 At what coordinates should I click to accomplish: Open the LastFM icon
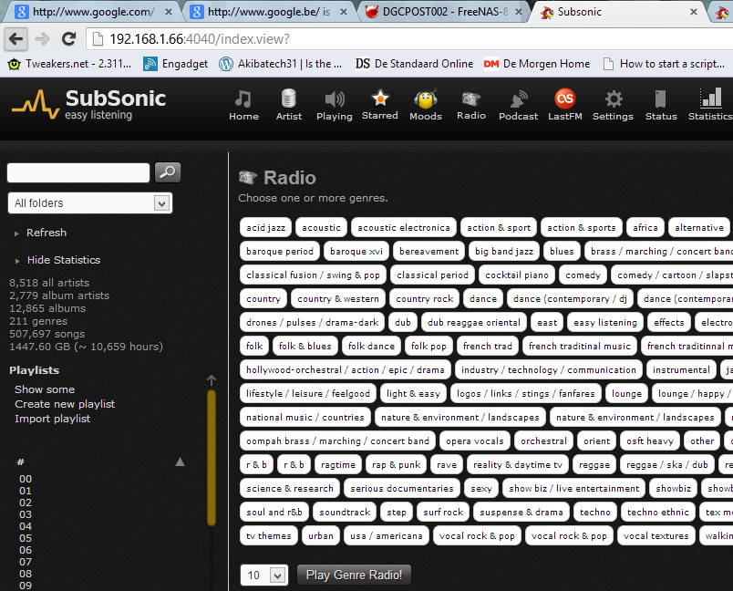[x=564, y=99]
